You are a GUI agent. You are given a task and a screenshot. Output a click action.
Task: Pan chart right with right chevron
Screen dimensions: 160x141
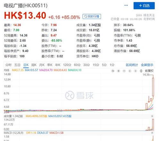click(135, 71)
